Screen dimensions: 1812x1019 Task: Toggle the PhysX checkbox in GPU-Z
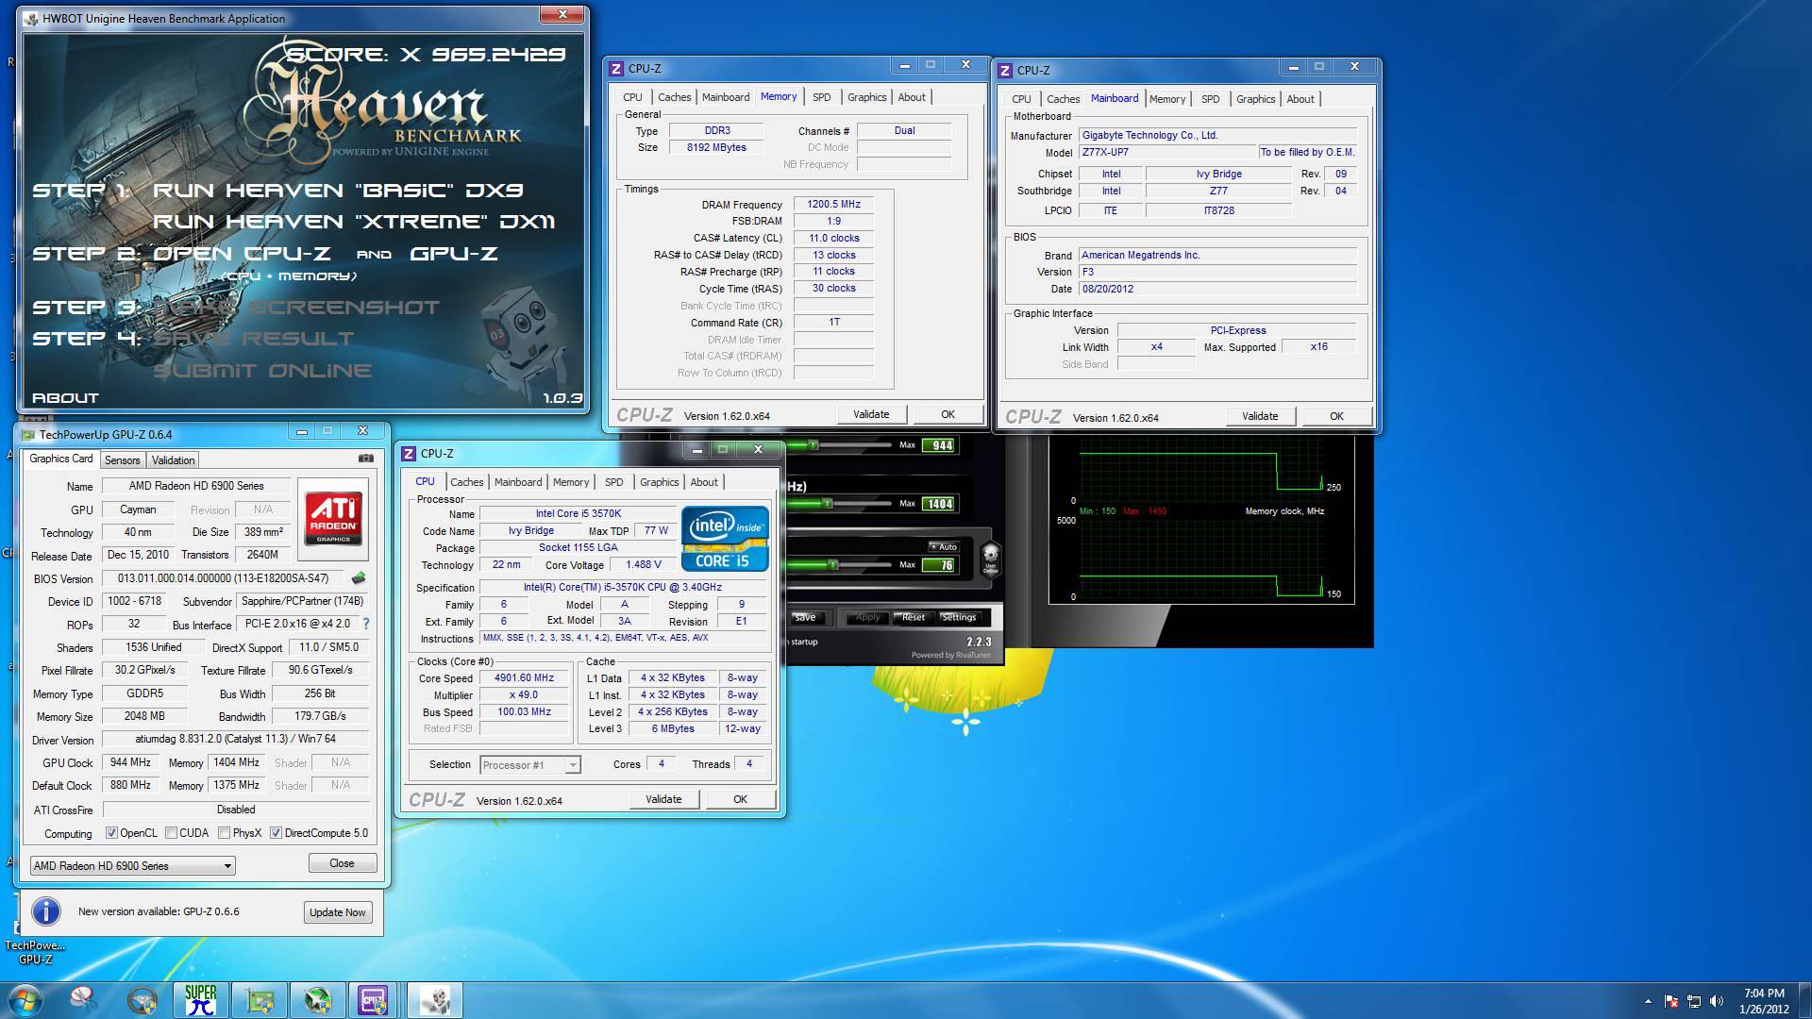click(x=224, y=833)
